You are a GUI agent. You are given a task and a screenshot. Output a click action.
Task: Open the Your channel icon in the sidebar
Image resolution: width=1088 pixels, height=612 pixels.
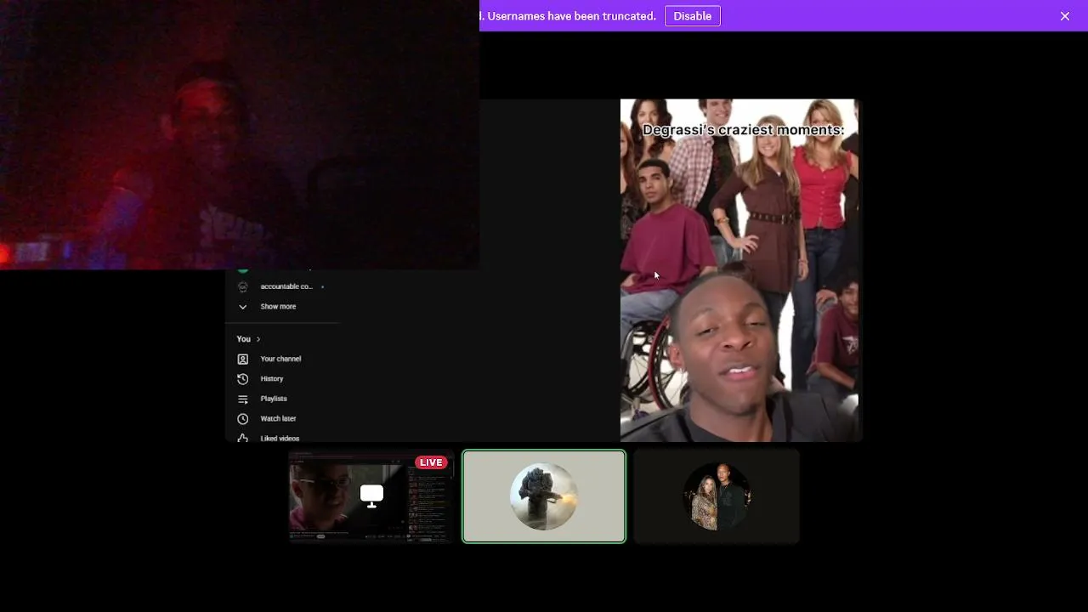click(242, 359)
